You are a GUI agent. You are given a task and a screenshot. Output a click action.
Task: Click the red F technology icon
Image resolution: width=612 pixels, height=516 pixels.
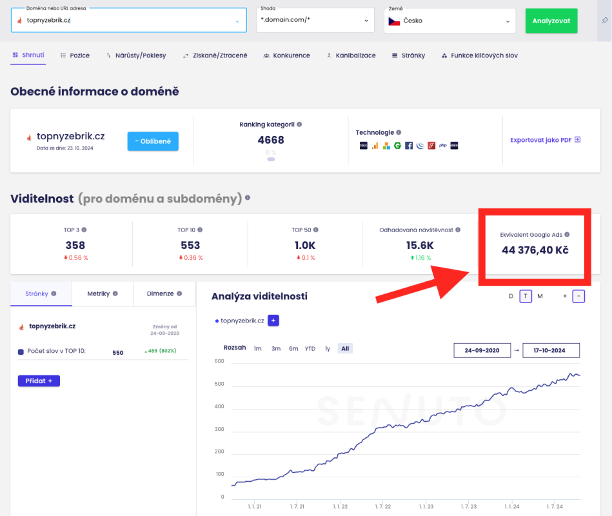point(431,146)
